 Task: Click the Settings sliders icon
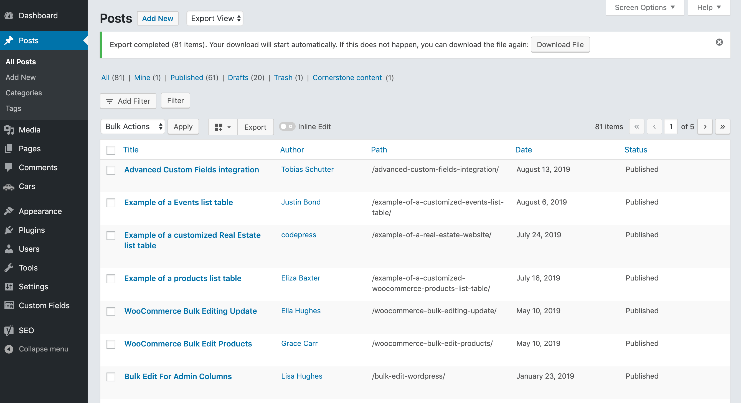[x=9, y=287]
